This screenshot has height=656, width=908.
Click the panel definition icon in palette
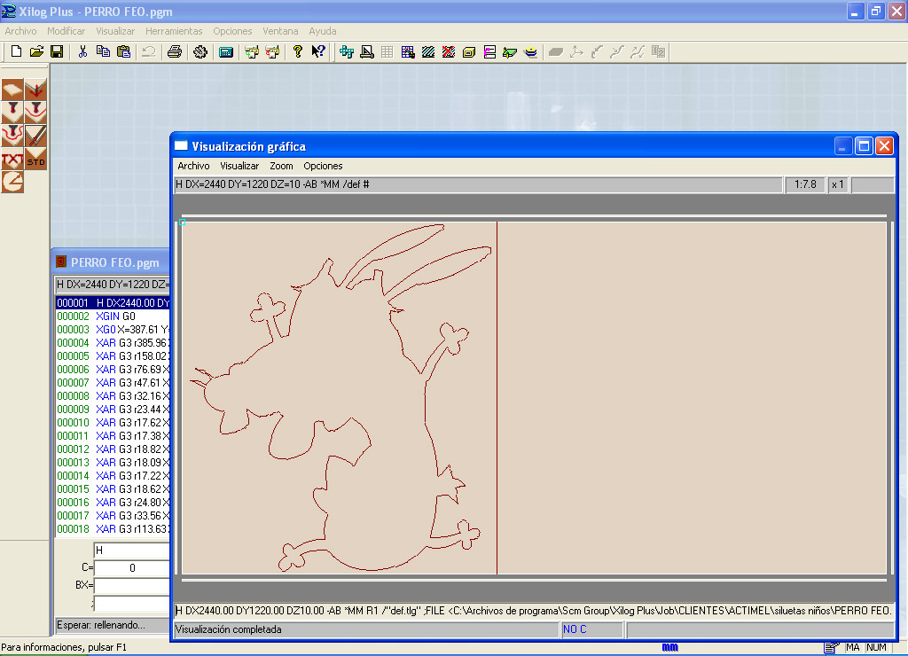[x=12, y=90]
